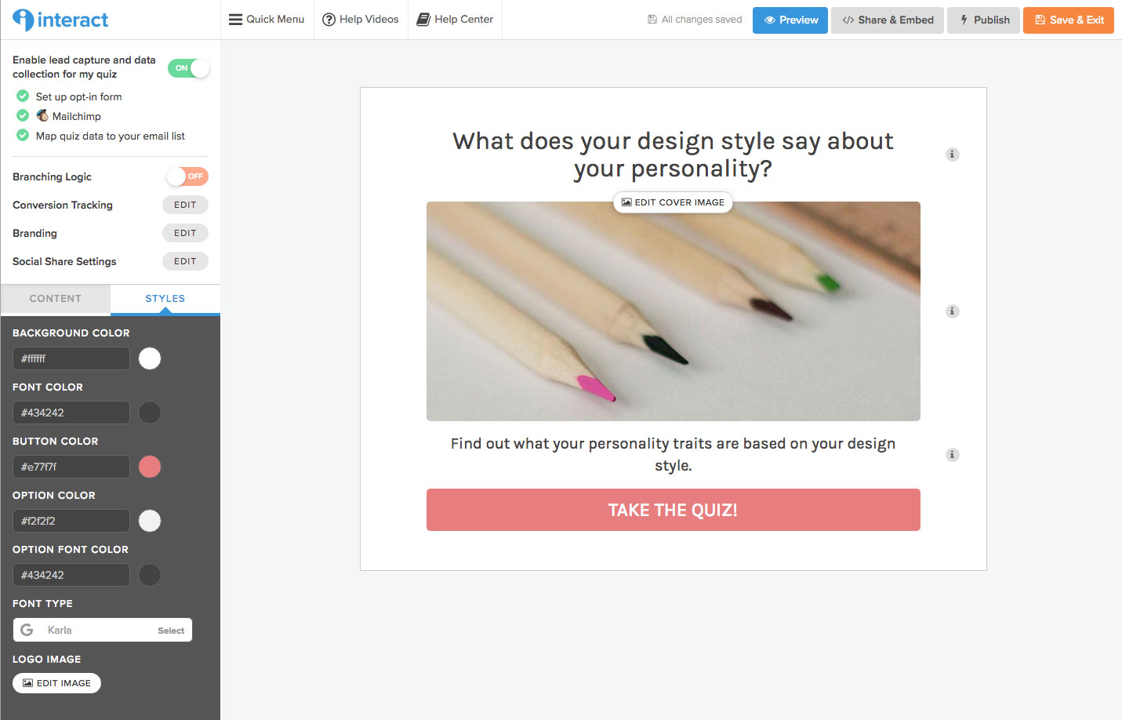Switch to the Content tab
The height and width of the screenshot is (720, 1122).
click(55, 298)
